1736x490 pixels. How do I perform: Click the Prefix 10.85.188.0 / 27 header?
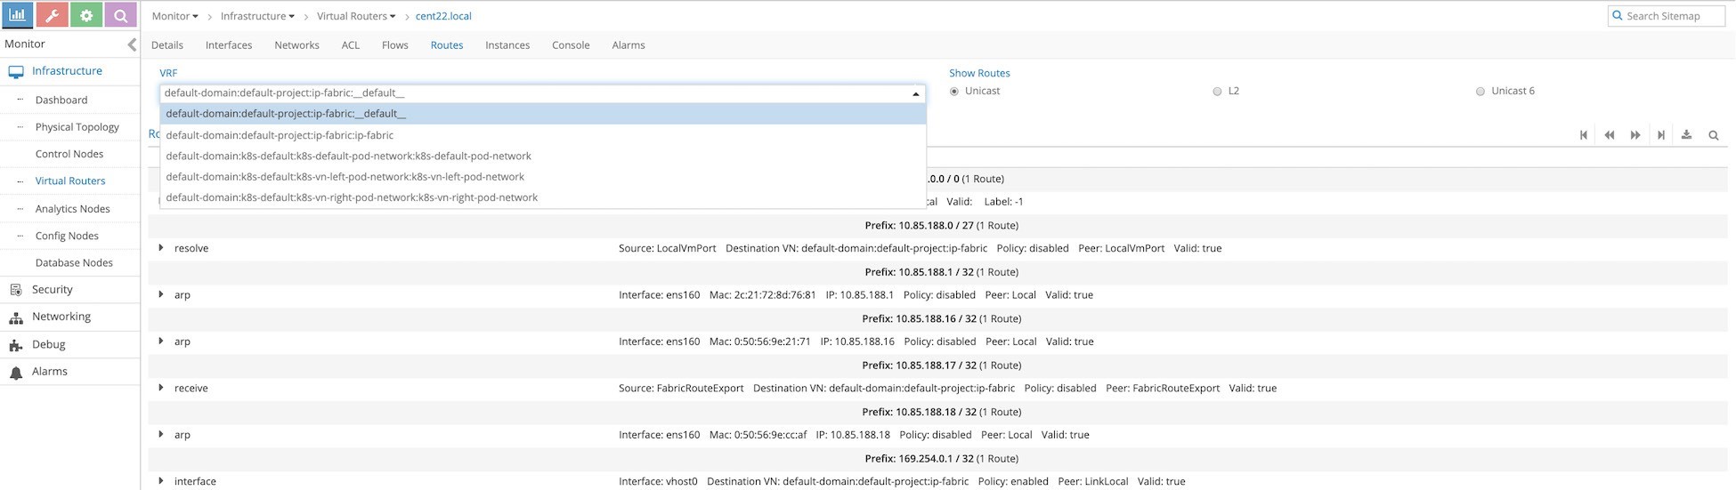click(x=942, y=225)
